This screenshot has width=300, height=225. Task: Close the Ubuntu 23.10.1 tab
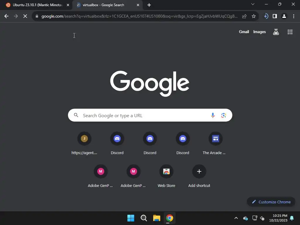coord(68,5)
